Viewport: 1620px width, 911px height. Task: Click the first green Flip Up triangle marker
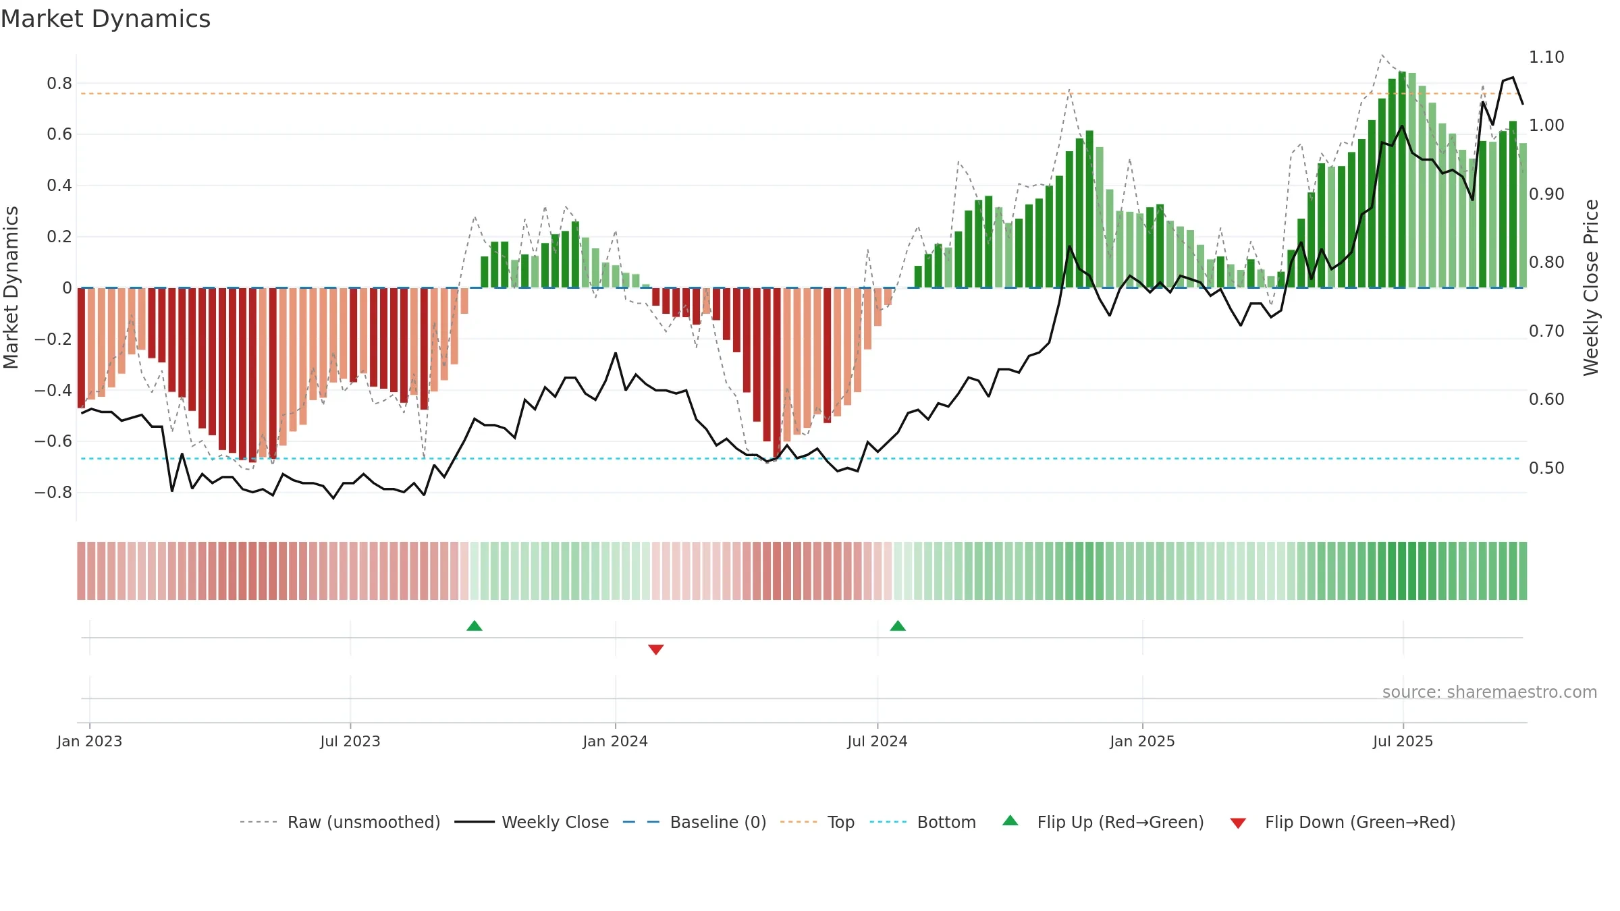coord(475,626)
